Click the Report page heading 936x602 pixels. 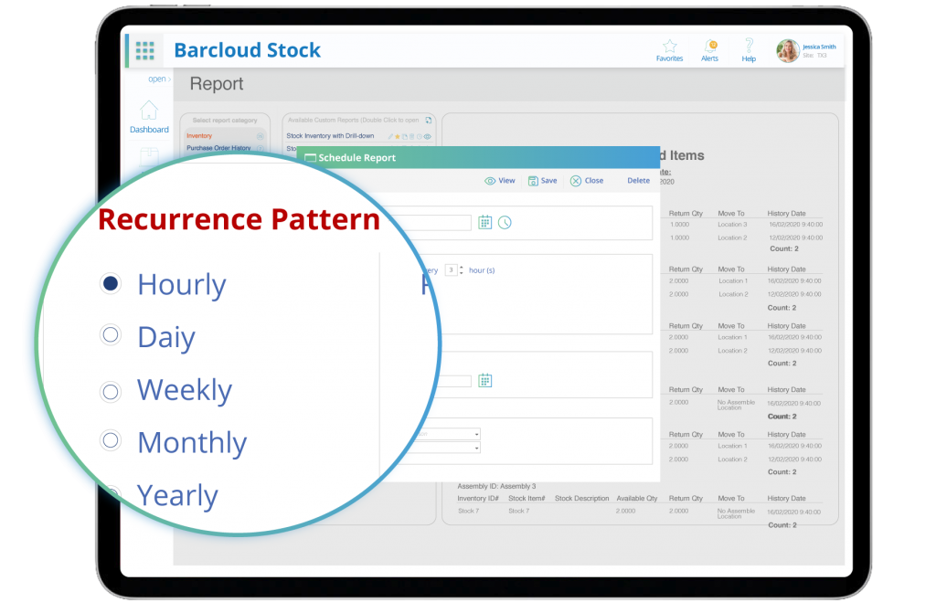click(216, 84)
